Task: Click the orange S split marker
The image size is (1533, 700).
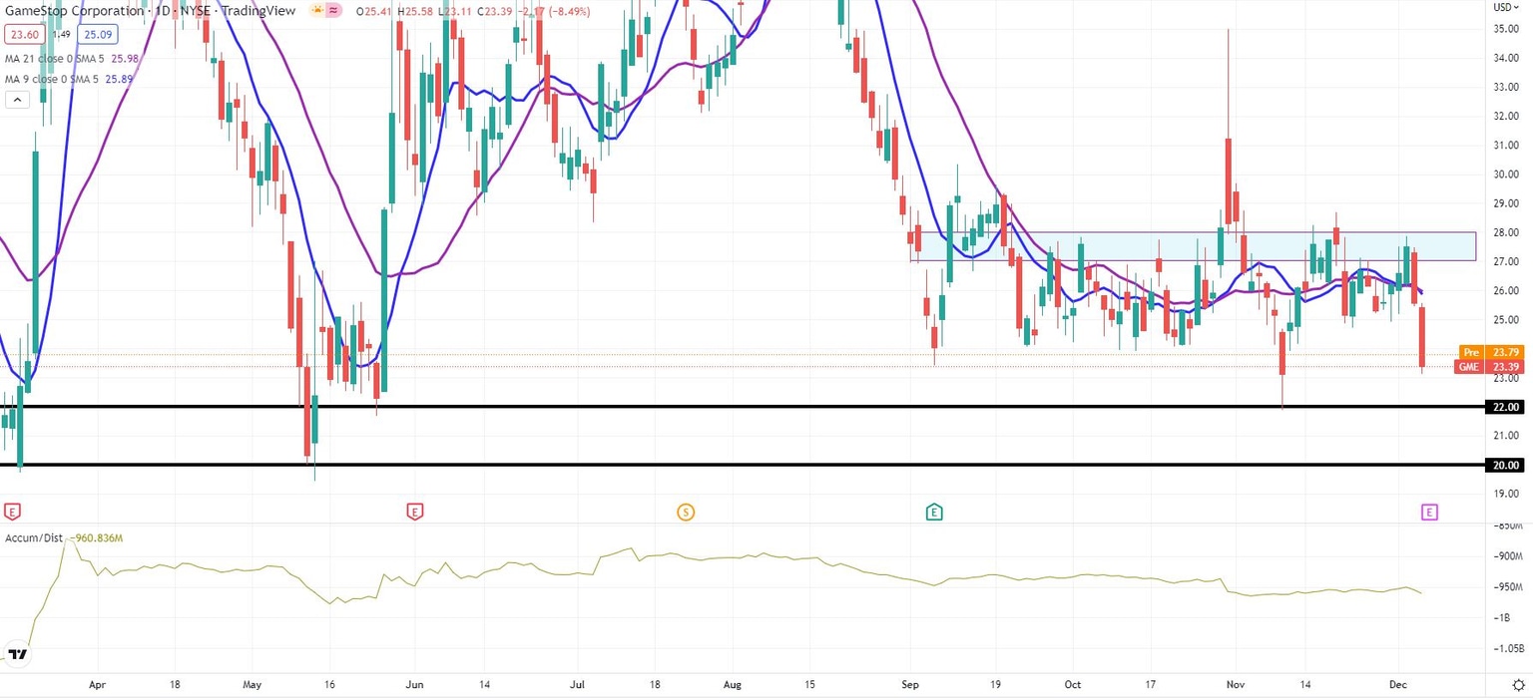Action: pyautogui.click(x=686, y=512)
